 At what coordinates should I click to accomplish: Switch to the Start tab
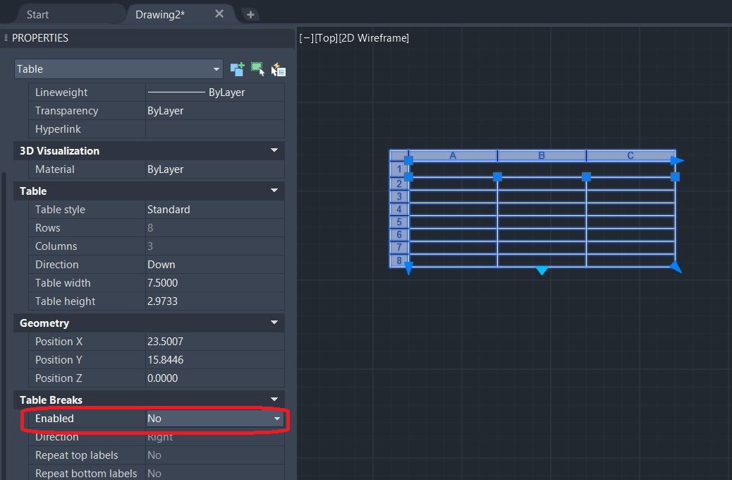(37, 13)
